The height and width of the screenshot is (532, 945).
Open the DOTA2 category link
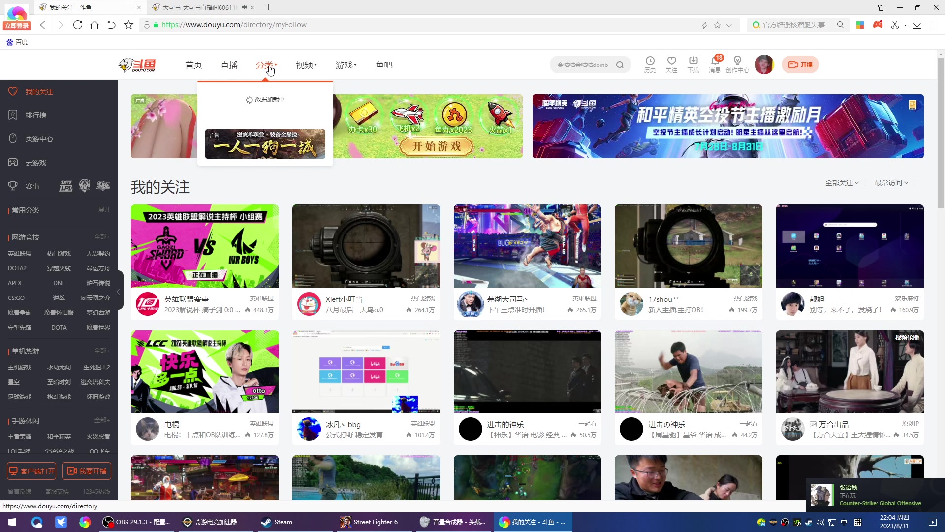(17, 268)
